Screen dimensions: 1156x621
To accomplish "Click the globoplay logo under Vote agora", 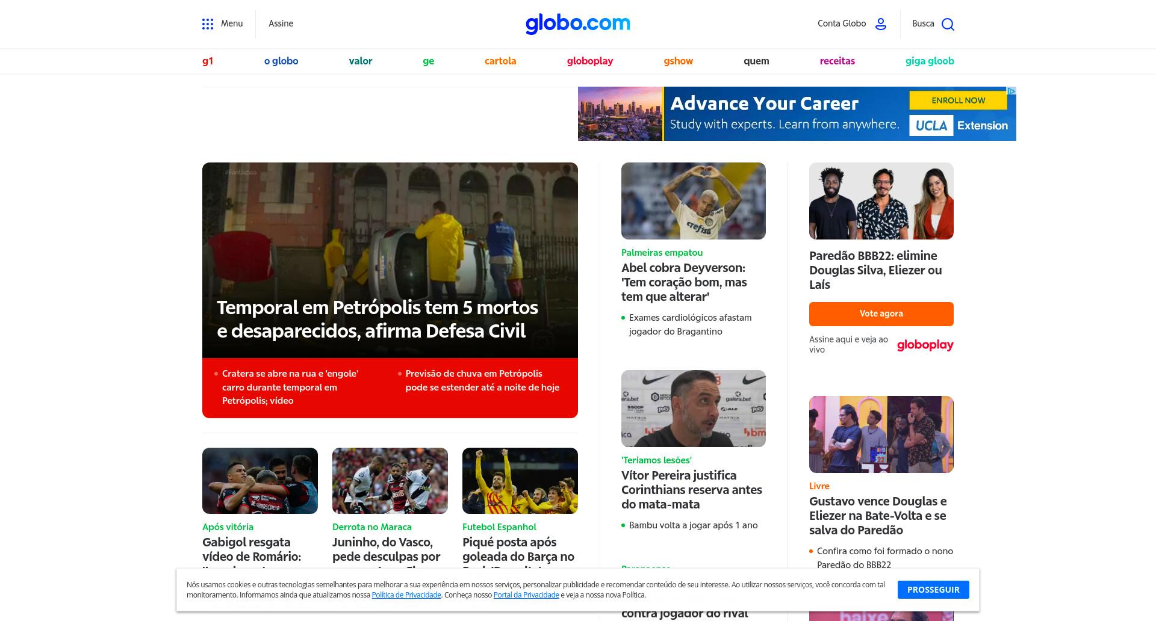I will click(x=925, y=345).
